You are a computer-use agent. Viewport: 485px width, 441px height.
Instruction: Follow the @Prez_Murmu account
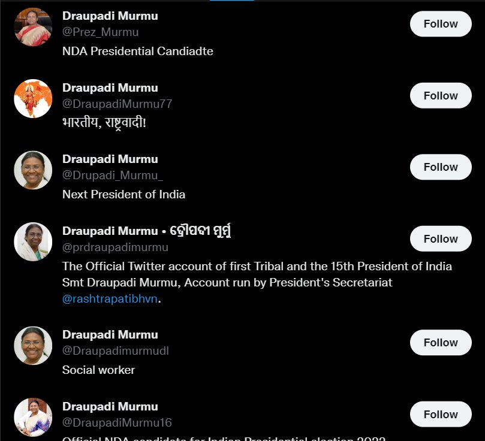pos(441,24)
